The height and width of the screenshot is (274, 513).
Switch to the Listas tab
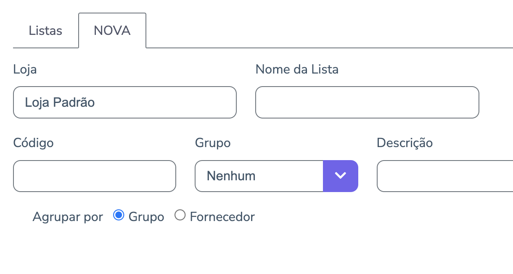click(x=45, y=31)
